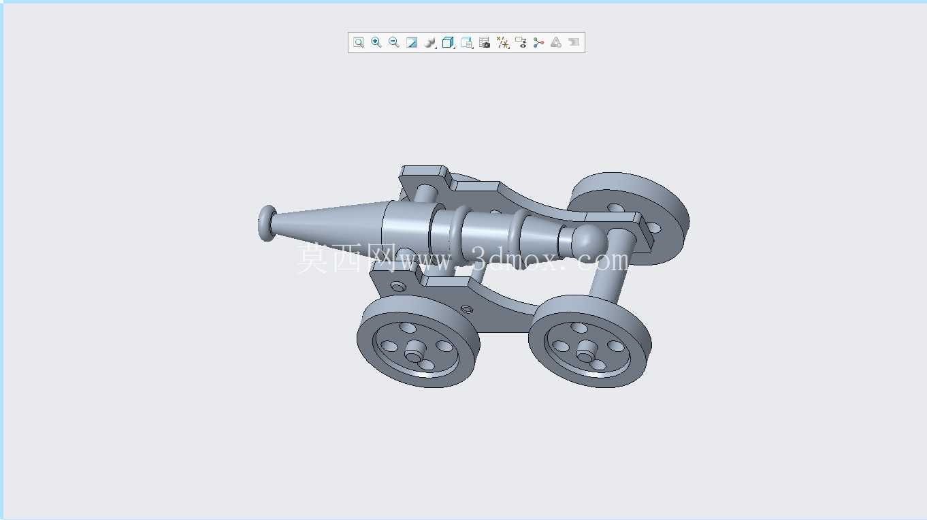This screenshot has width=927, height=520.
Task: Toggle the spin center icon
Action: (538, 42)
